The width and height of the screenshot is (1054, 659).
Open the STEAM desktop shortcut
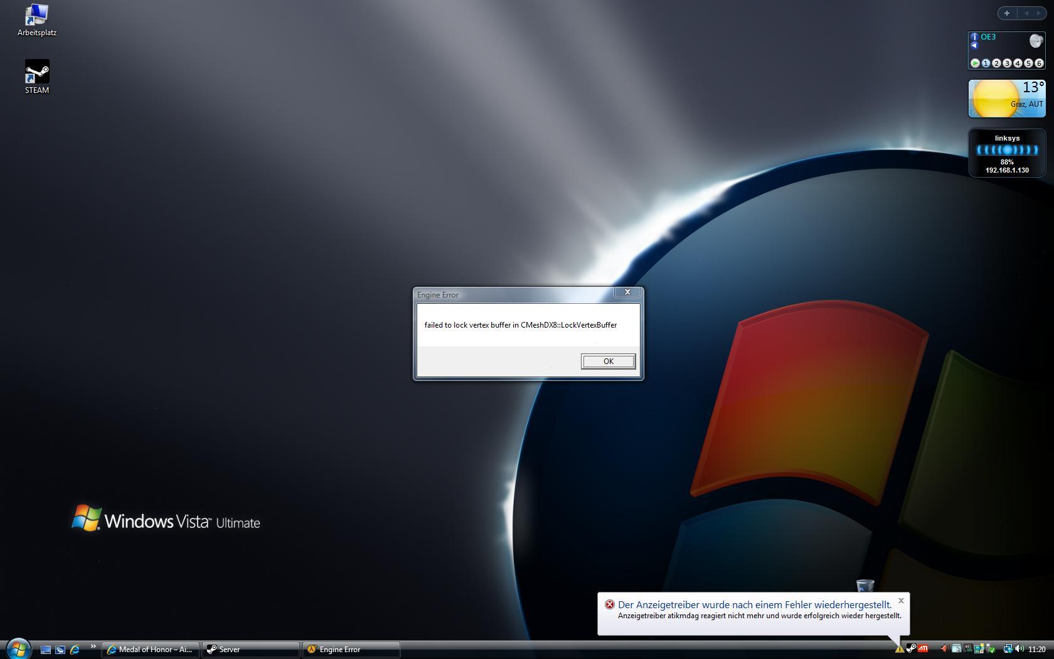point(37,77)
